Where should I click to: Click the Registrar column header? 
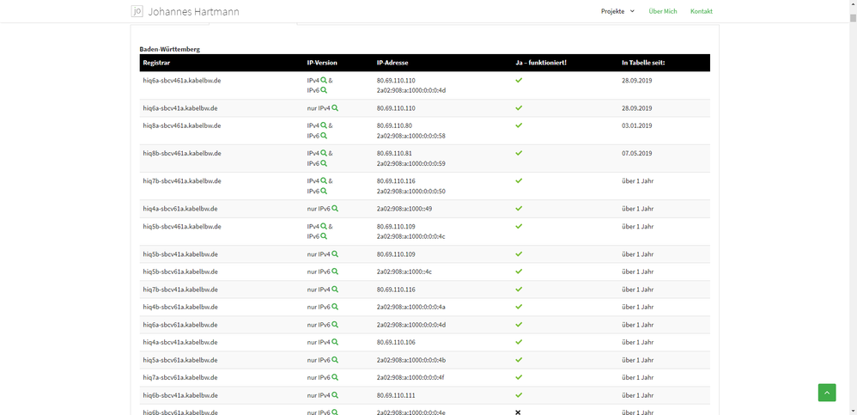pyautogui.click(x=156, y=63)
